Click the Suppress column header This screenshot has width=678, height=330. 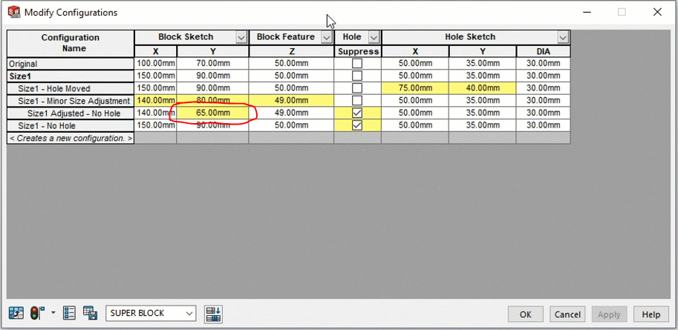point(358,51)
